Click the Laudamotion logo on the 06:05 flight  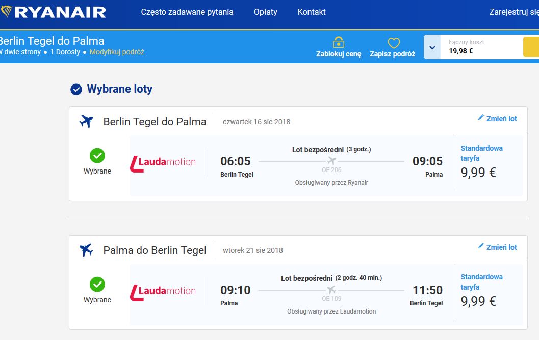(x=163, y=163)
